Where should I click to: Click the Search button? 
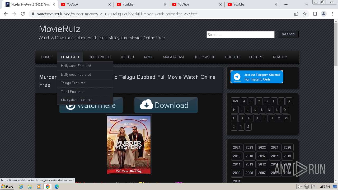[x=288, y=34]
